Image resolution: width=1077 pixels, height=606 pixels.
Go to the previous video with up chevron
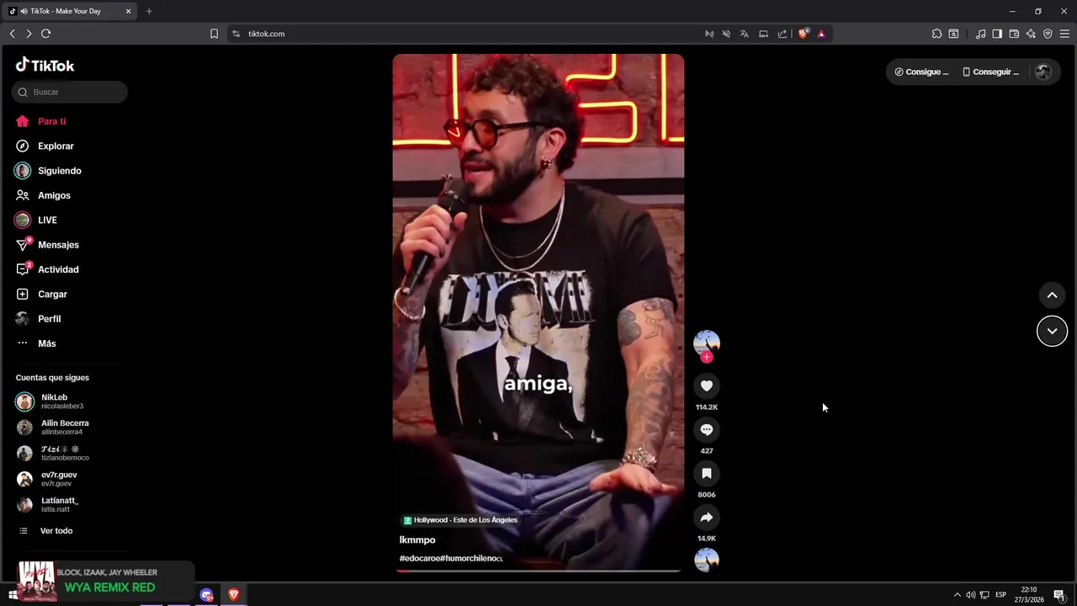click(1052, 295)
